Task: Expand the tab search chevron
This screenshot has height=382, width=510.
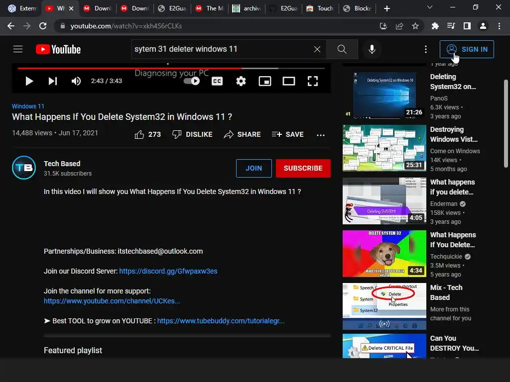Action: tap(430, 7)
